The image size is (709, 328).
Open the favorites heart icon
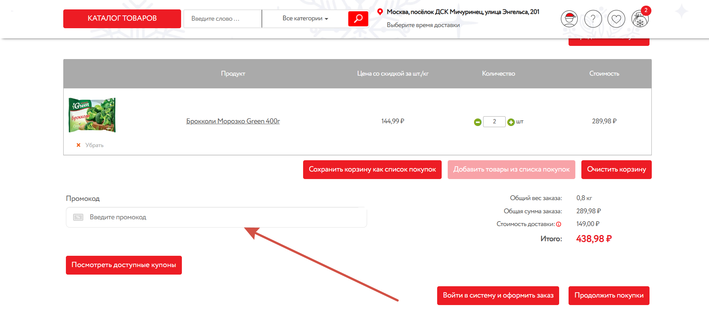click(616, 19)
